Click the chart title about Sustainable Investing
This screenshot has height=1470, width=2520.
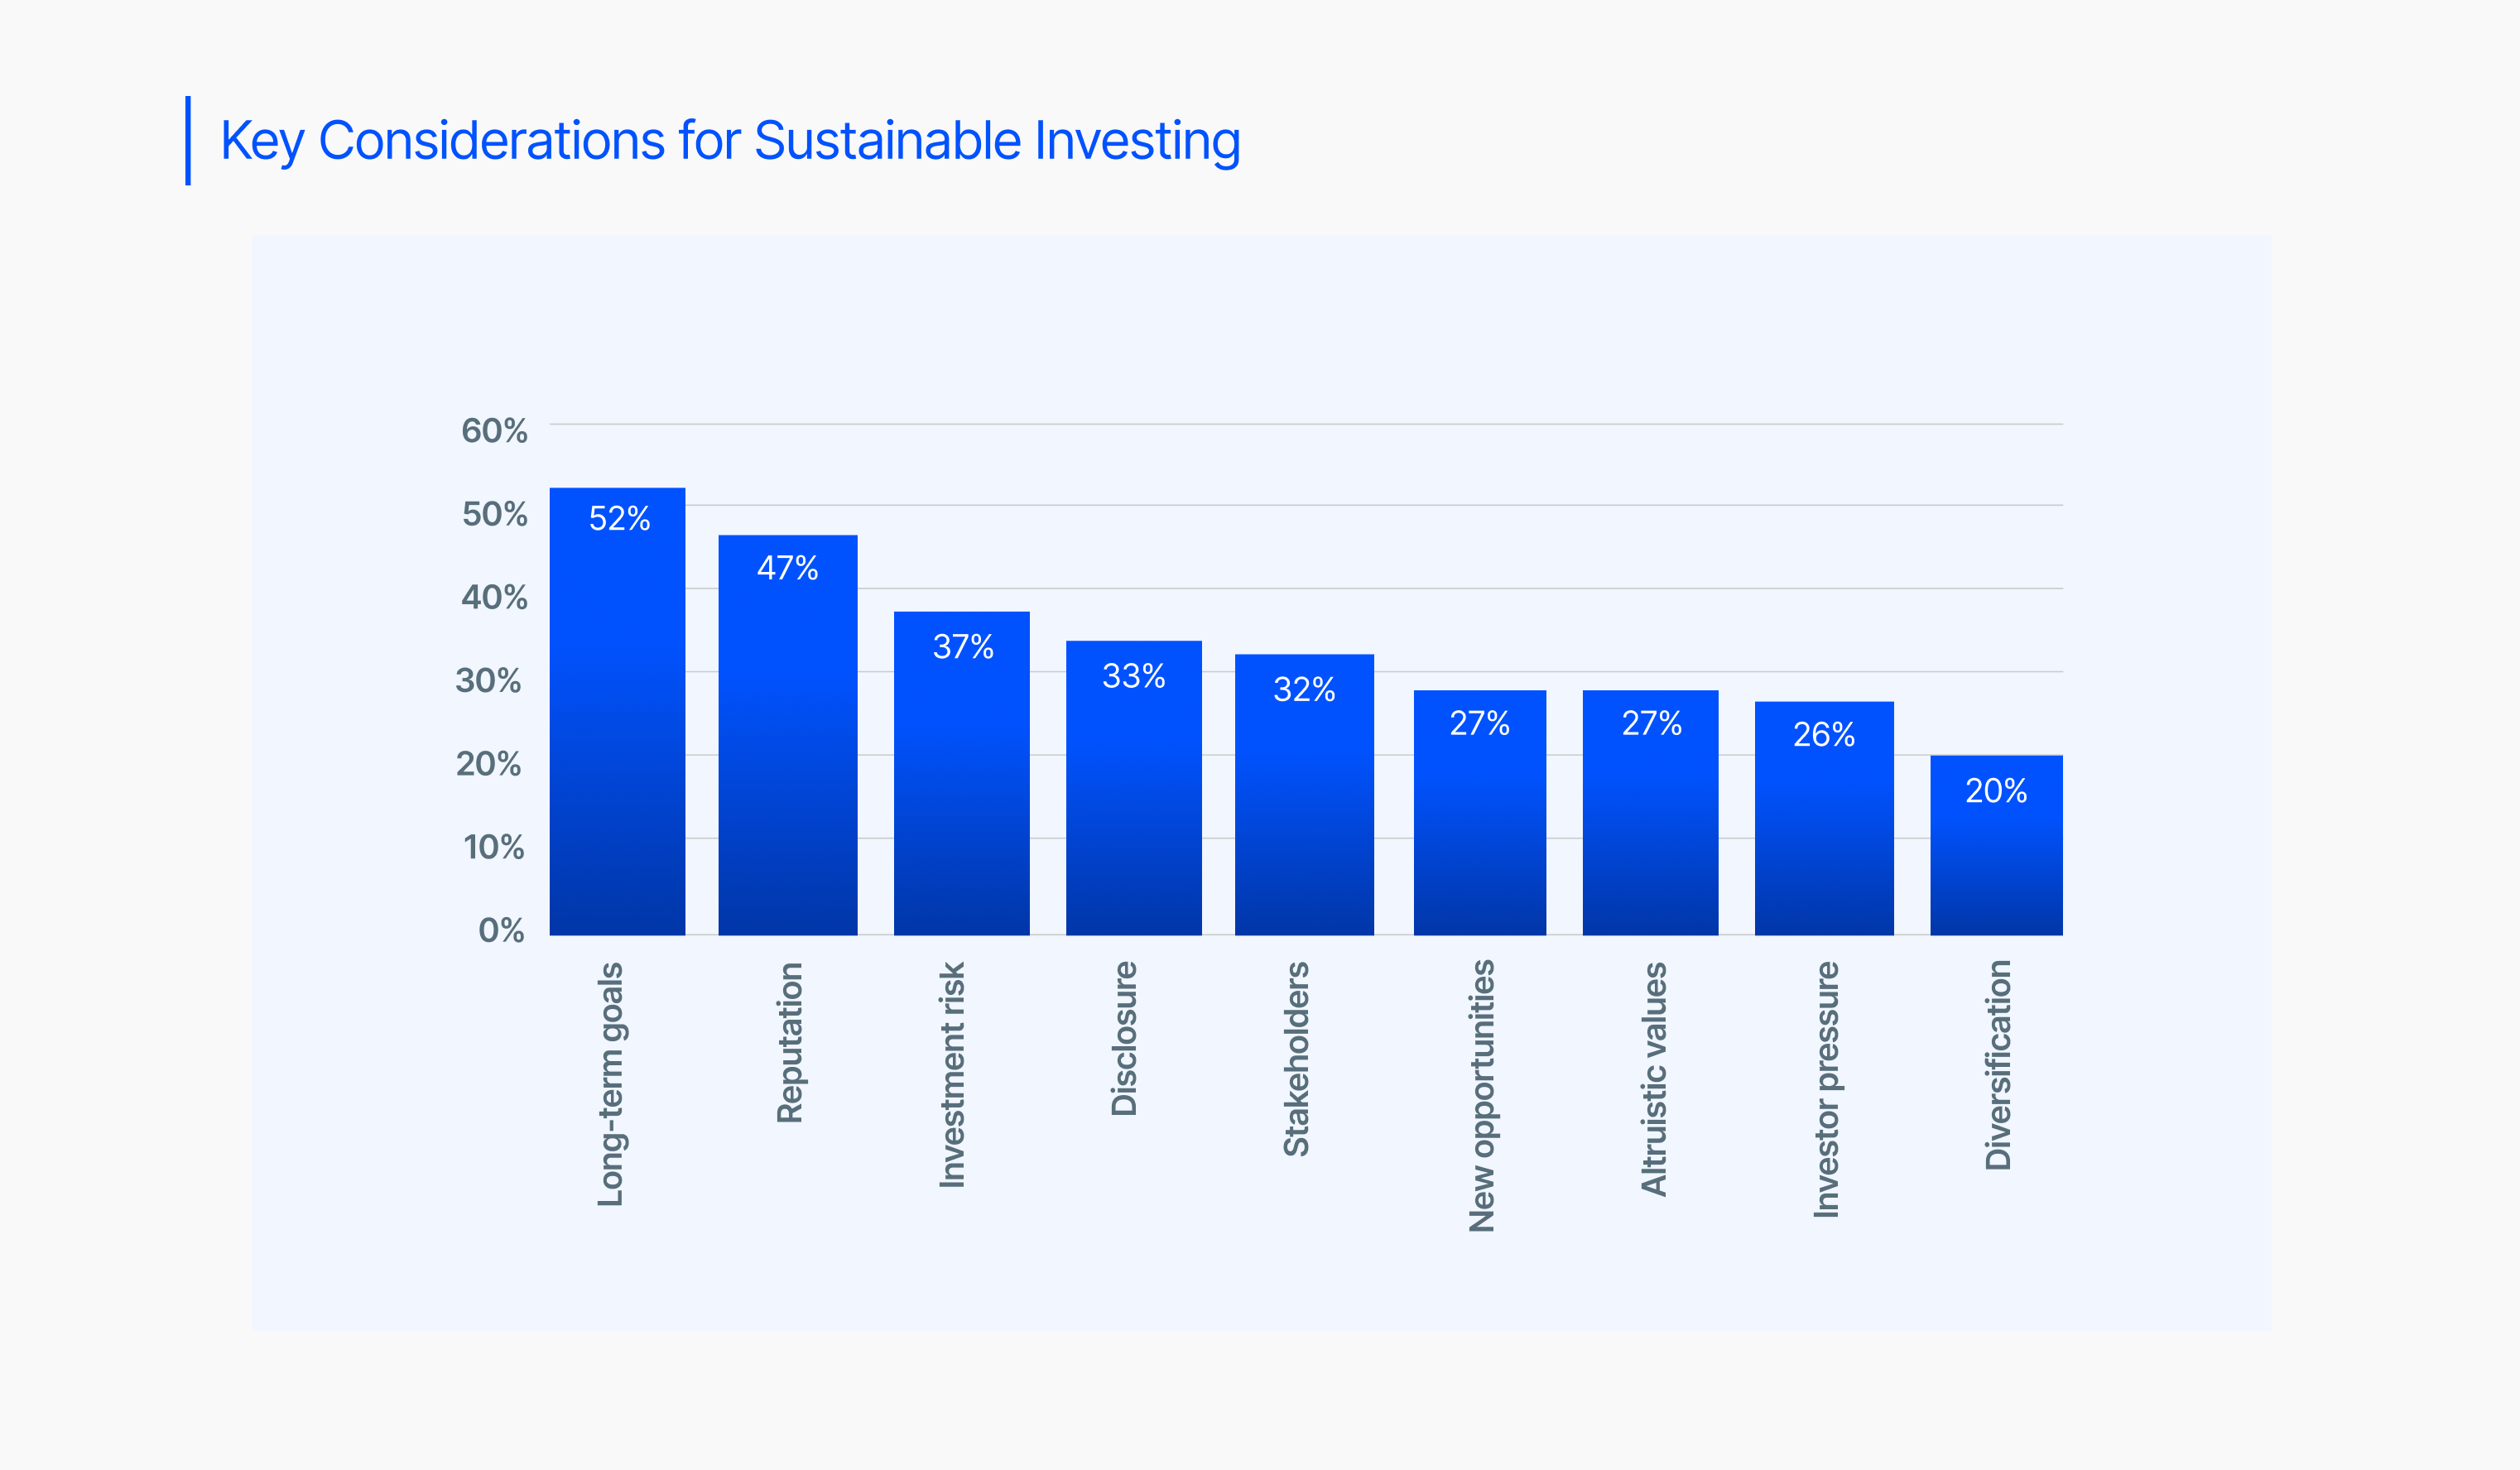tap(730, 140)
